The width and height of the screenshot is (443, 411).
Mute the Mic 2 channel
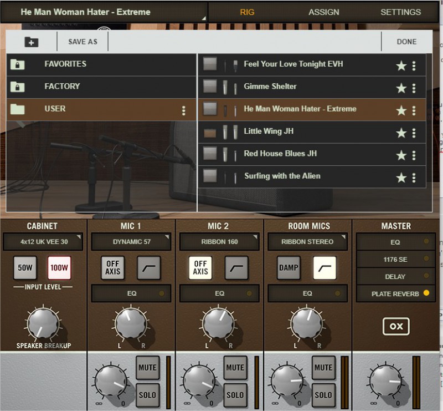pos(235,367)
